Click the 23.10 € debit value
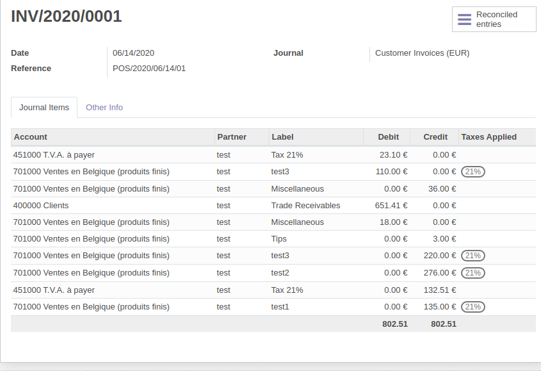Image resolution: width=541 pixels, height=371 pixels. point(393,155)
